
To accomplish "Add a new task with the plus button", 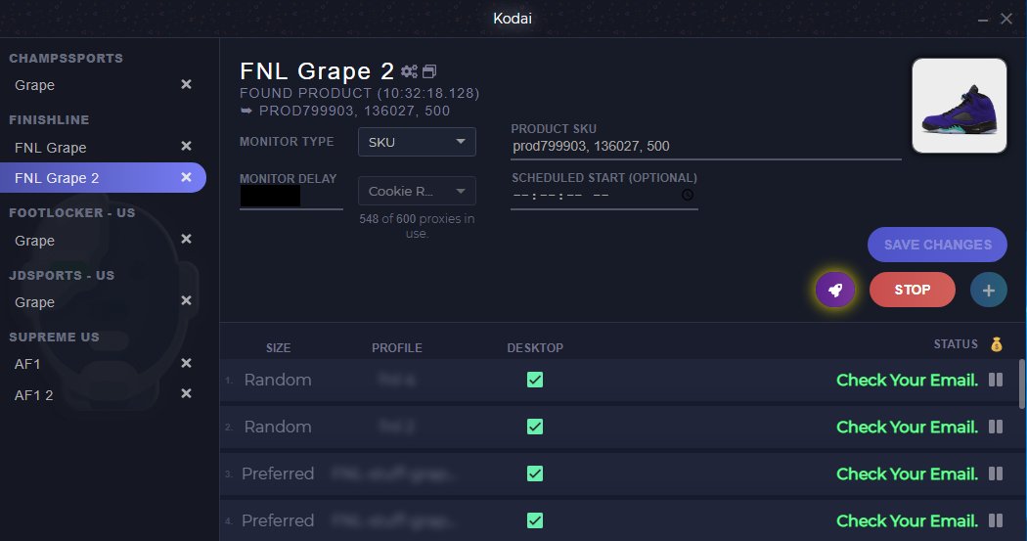I will point(988,290).
